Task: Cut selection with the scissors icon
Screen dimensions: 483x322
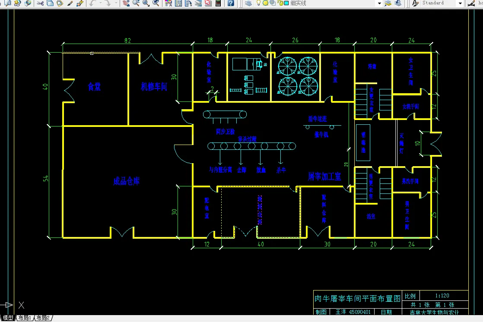Action: tap(40, 3)
